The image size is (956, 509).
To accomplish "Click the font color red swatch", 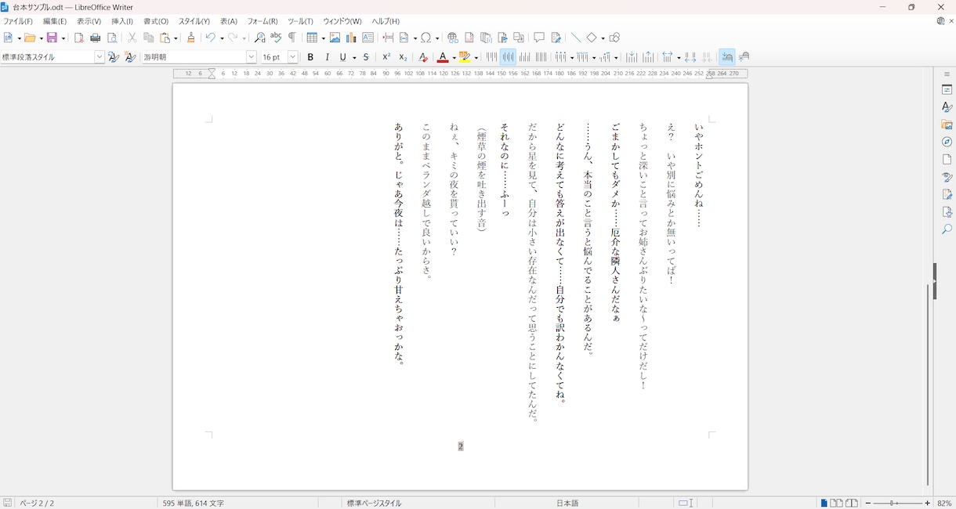I will tap(443, 57).
